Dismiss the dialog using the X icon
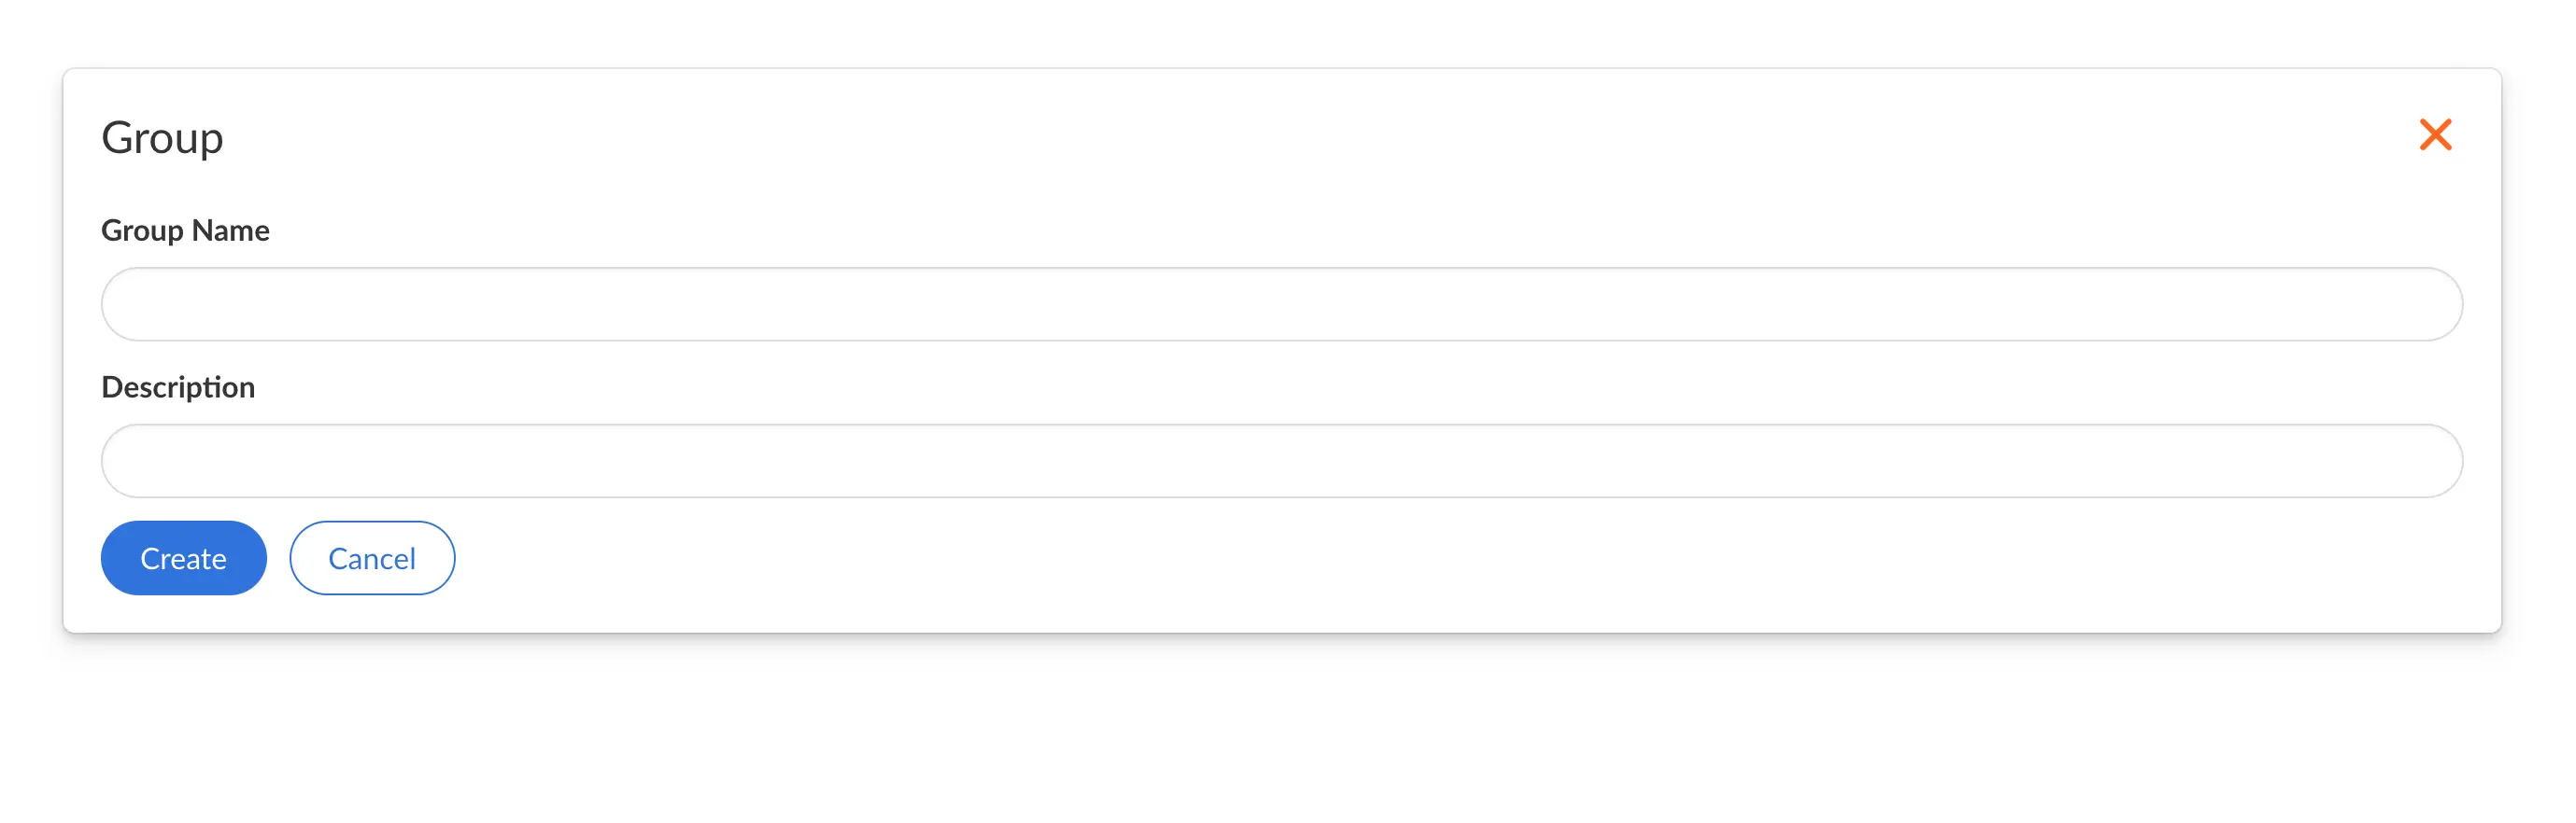 coord(2434,135)
